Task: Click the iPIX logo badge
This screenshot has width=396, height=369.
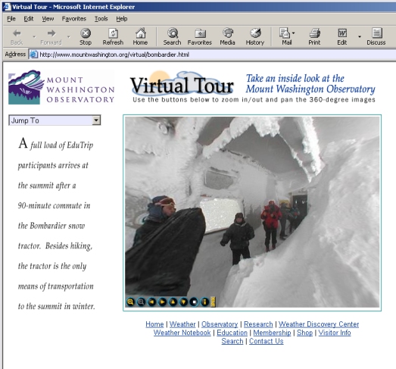Action: [x=213, y=302]
